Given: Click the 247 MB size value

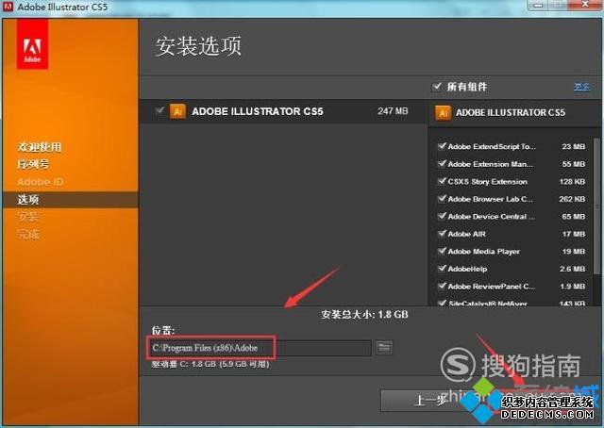Looking at the screenshot, I should [393, 111].
